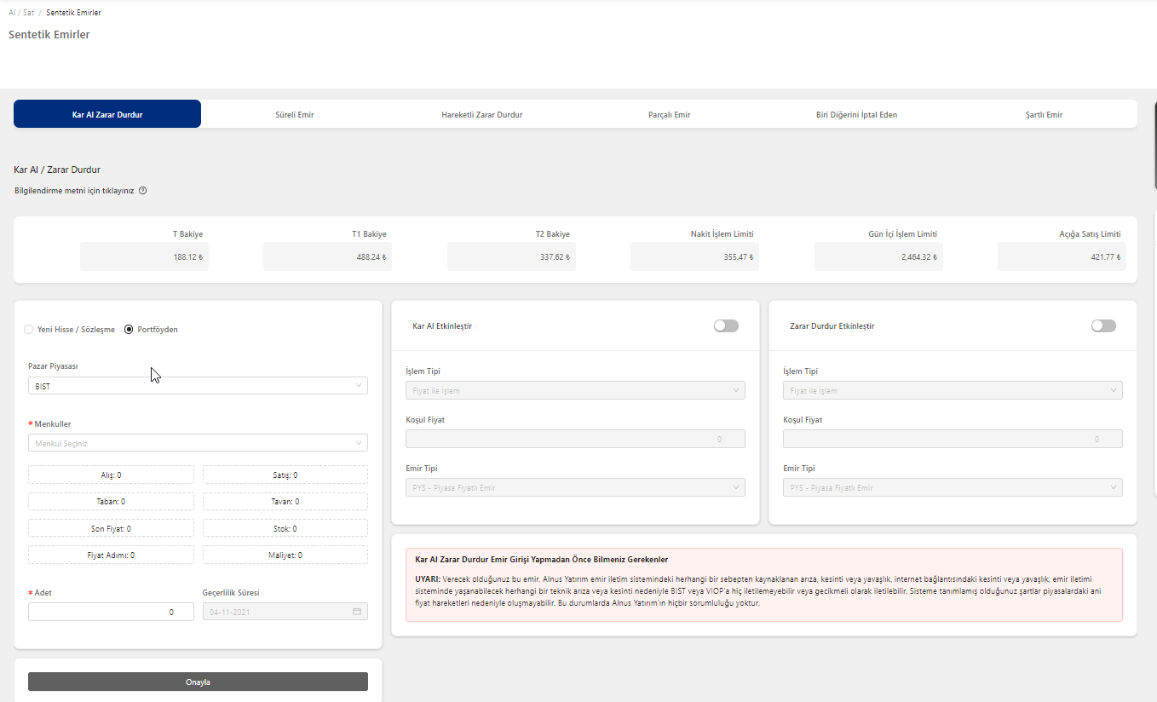Click calendar icon in Geçerlilik Süresi field

pos(357,612)
